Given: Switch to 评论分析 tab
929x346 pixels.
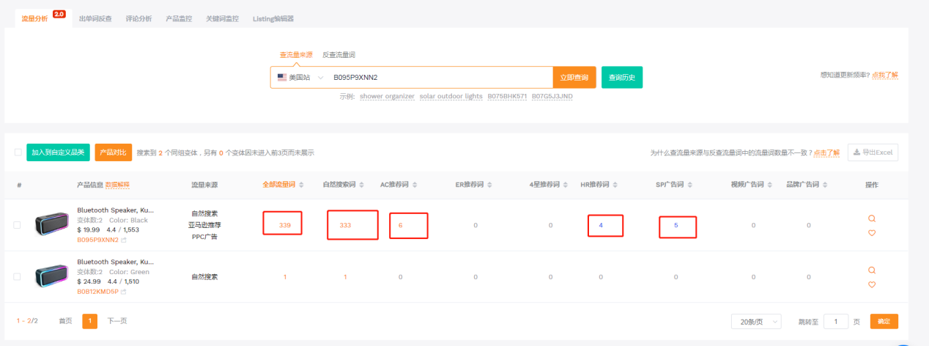Looking at the screenshot, I should tap(138, 18).
